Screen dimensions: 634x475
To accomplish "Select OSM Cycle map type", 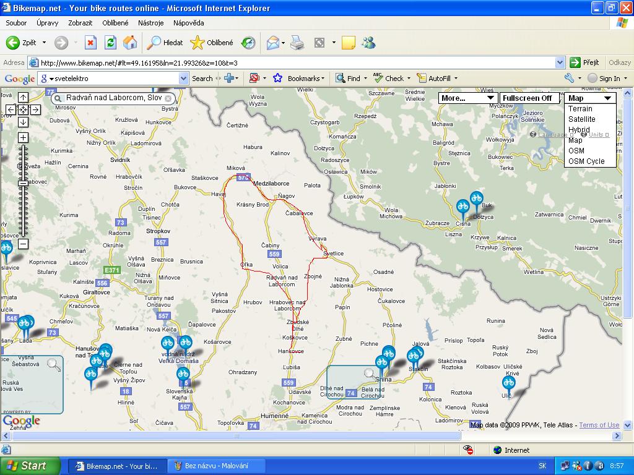I will [586, 161].
